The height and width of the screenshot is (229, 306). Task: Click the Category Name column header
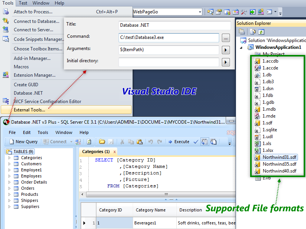click(155, 210)
